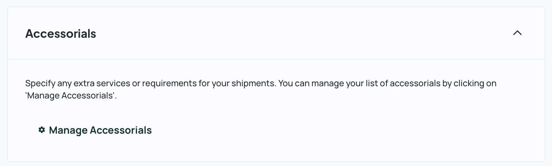Click the quoted 'Manage Accessorials' text in description
Viewport: 552px width, 166px height.
pos(71,96)
